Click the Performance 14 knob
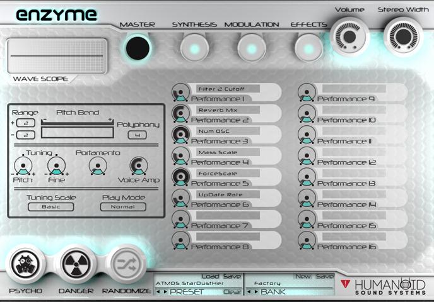This screenshot has width=434, height=302. coord(307,198)
